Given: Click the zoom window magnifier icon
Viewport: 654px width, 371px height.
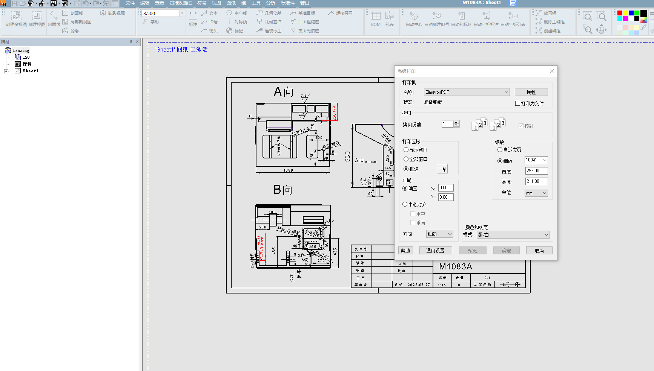Looking at the screenshot, I should [588, 17].
